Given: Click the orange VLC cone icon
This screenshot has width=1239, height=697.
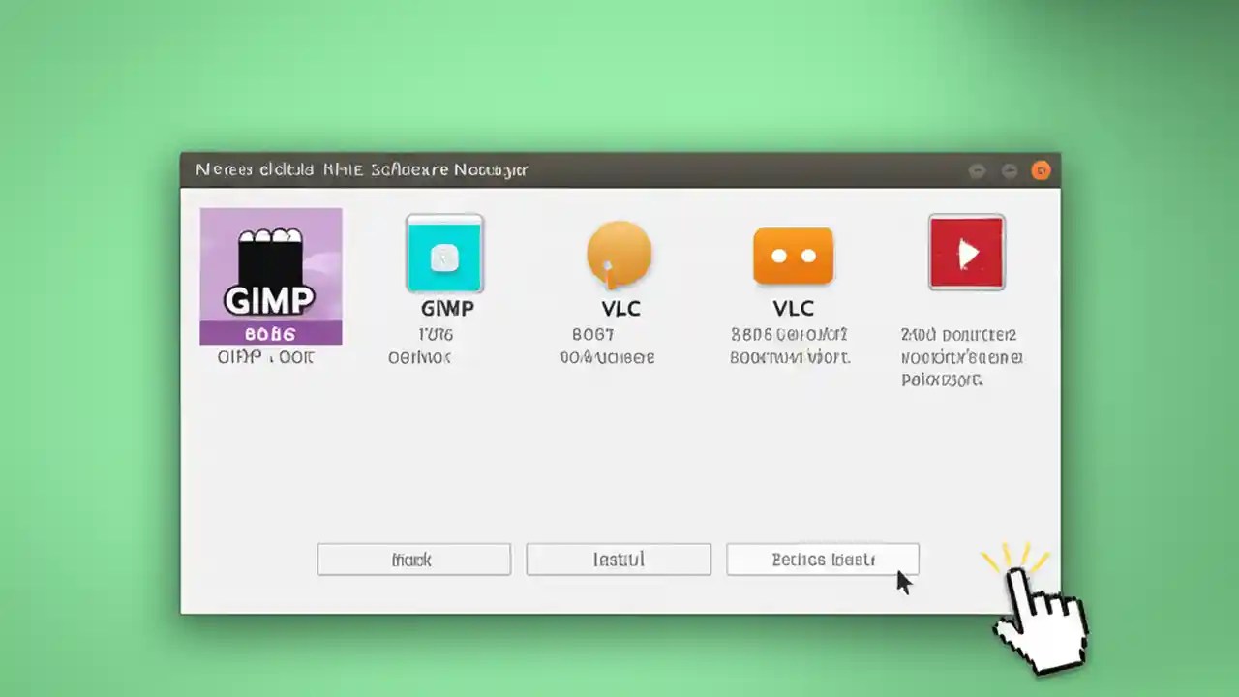Looking at the screenshot, I should 619,254.
